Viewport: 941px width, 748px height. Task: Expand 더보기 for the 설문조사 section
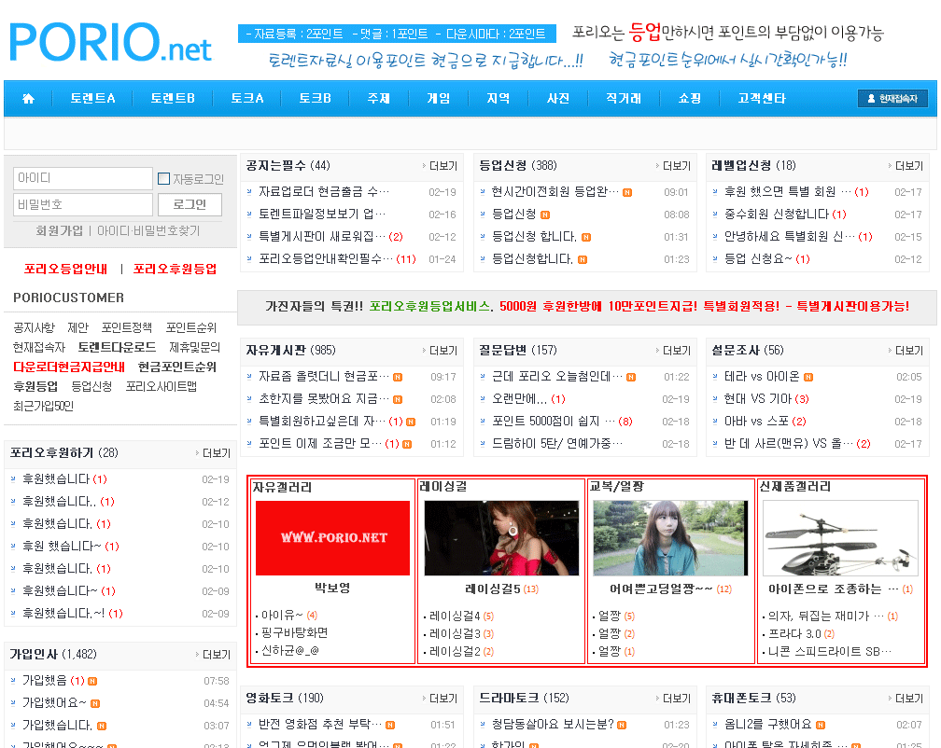(904, 351)
